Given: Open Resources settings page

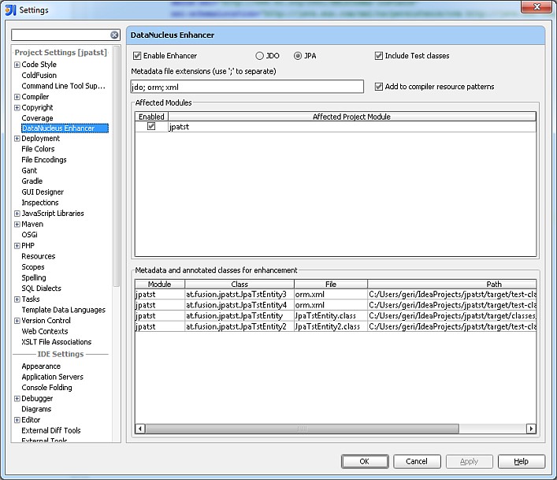Looking at the screenshot, I should pos(39,256).
